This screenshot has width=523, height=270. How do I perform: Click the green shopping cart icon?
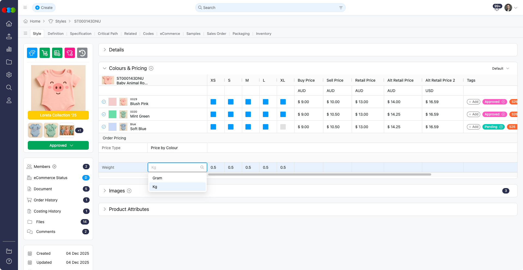[45, 53]
